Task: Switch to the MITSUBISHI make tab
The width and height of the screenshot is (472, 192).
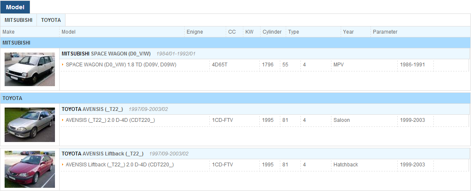Action: pyautogui.click(x=18, y=20)
